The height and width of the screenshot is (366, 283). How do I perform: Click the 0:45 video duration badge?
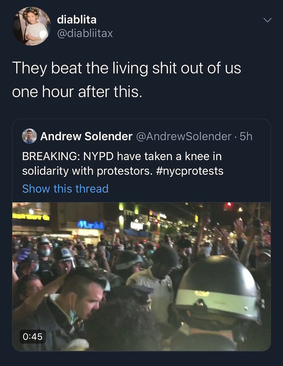(x=33, y=336)
